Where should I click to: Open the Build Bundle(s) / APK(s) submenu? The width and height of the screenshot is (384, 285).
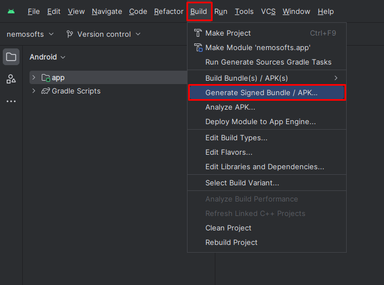267,78
